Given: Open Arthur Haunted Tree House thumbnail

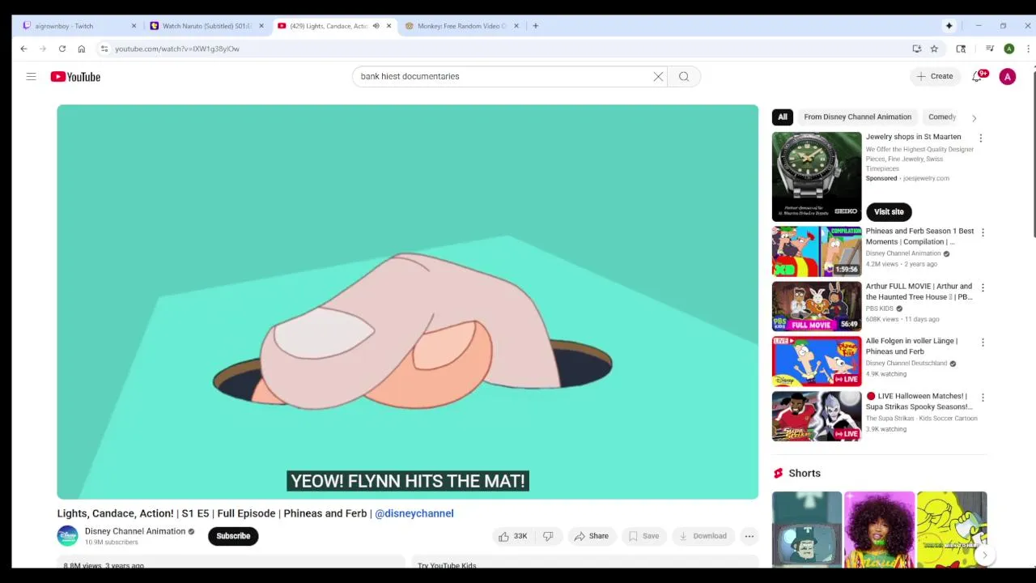Looking at the screenshot, I should [x=817, y=306].
